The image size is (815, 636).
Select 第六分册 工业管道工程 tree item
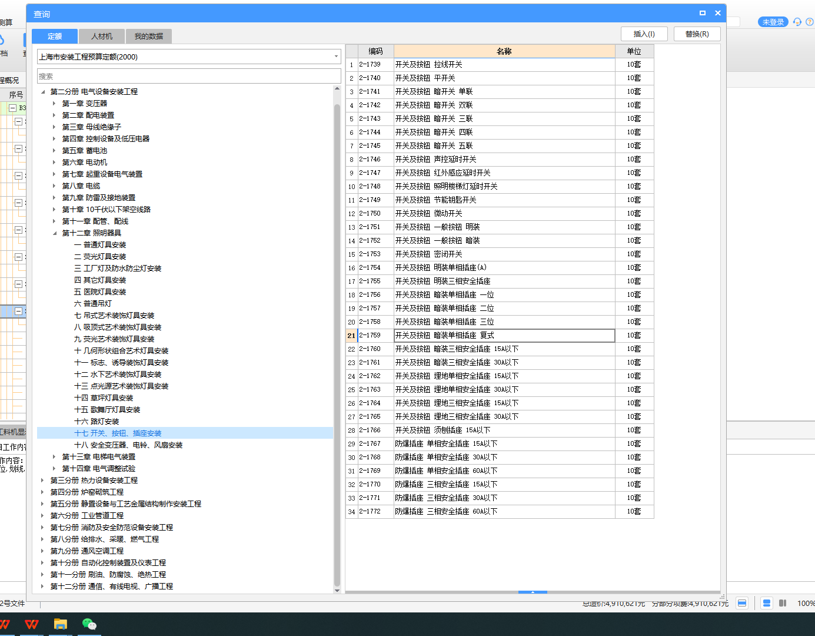tap(87, 516)
